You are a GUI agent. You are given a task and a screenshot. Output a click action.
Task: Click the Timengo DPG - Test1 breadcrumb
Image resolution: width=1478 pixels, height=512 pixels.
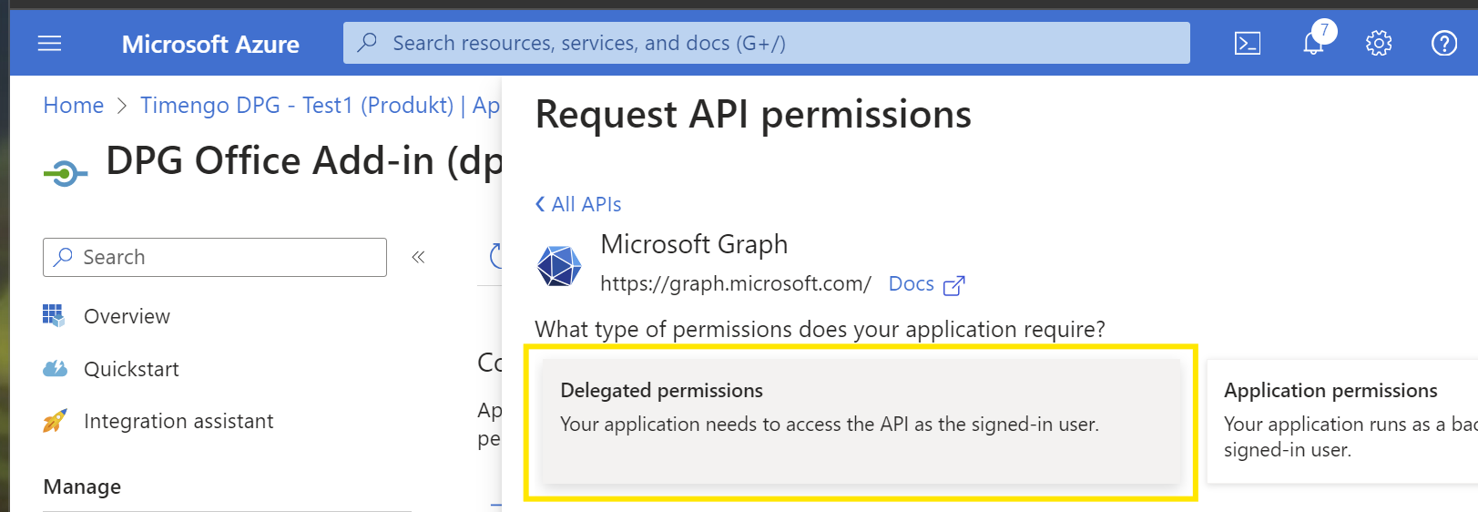coord(296,106)
